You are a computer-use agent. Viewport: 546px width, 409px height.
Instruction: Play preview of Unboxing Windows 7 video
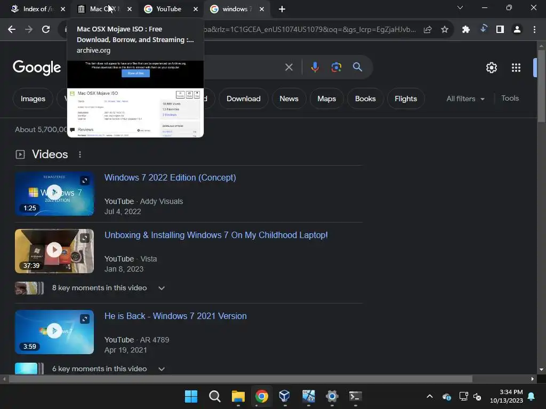coord(54,250)
